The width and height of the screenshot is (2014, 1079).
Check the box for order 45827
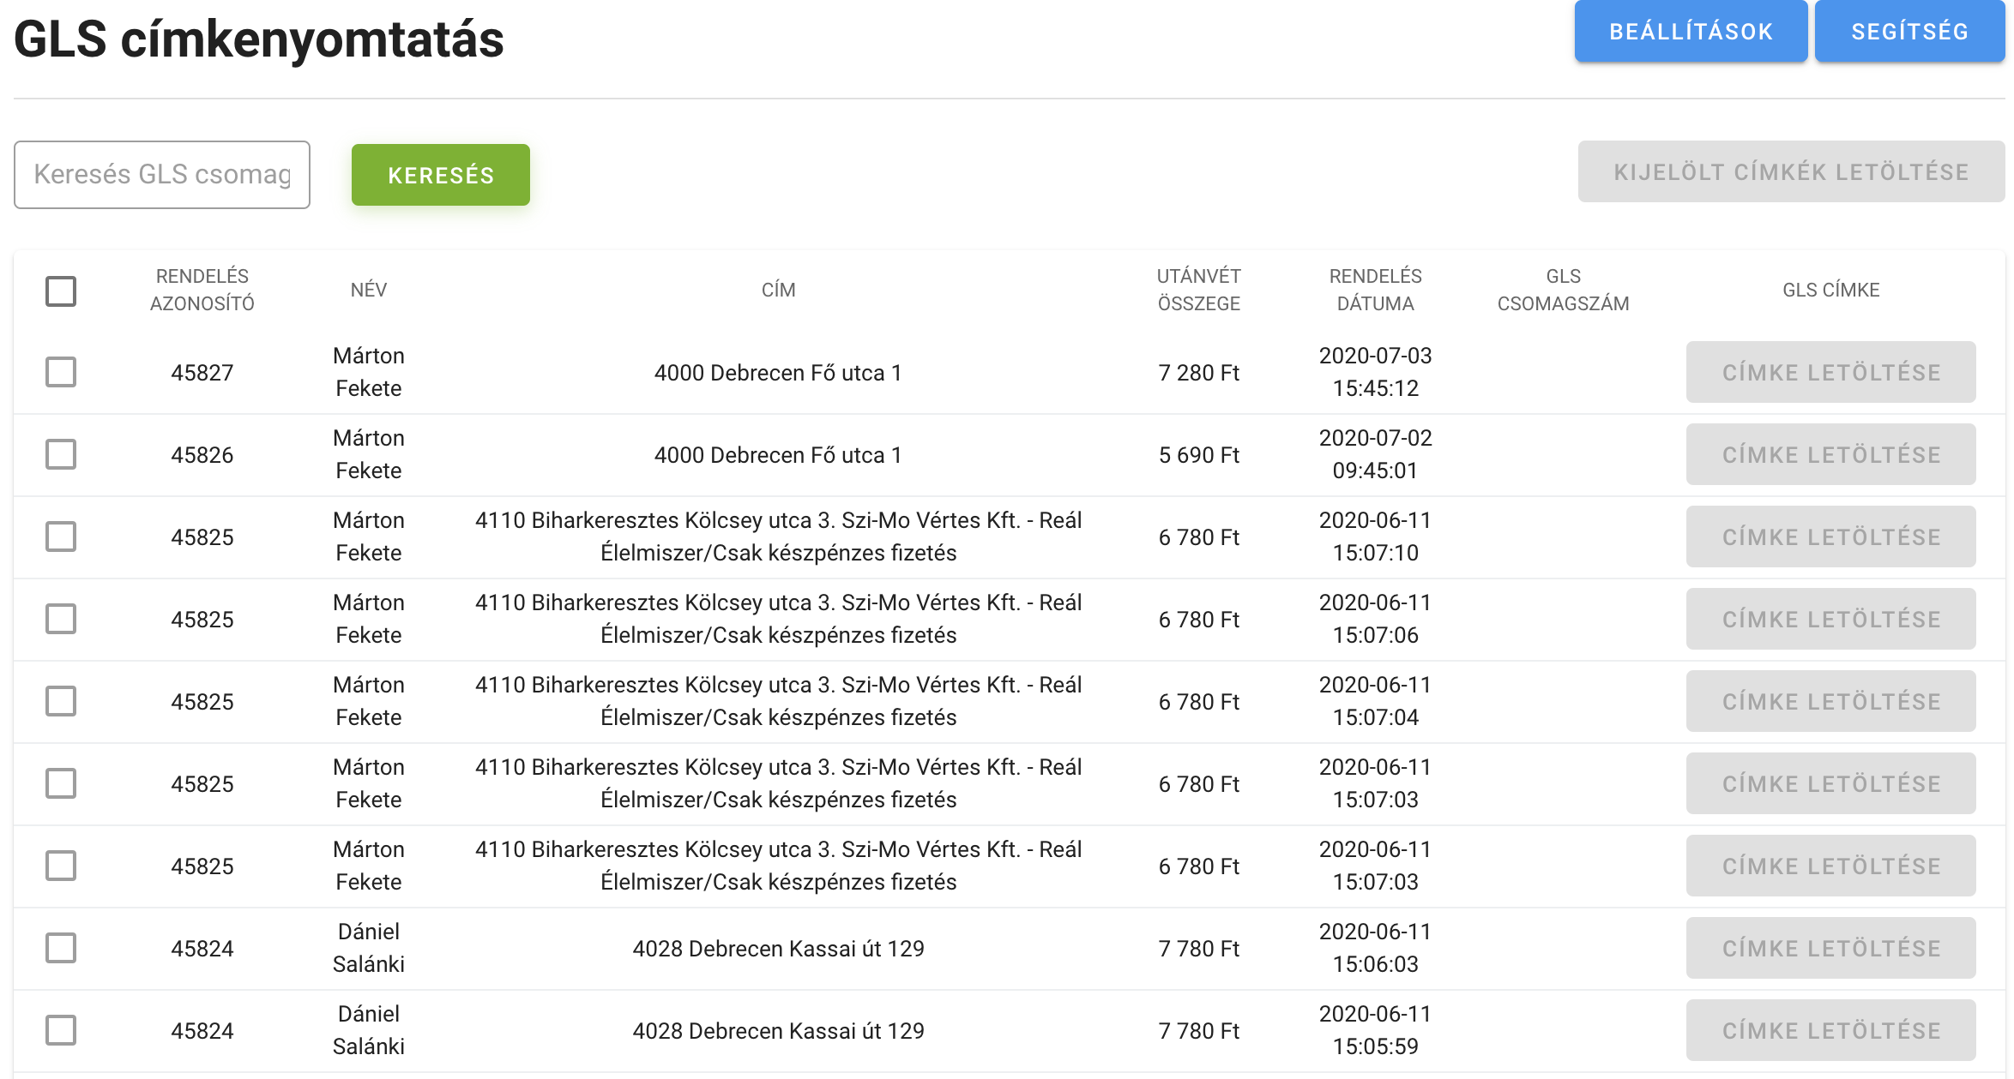[61, 372]
